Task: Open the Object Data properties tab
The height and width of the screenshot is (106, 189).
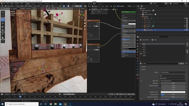Action: pos(138,72)
